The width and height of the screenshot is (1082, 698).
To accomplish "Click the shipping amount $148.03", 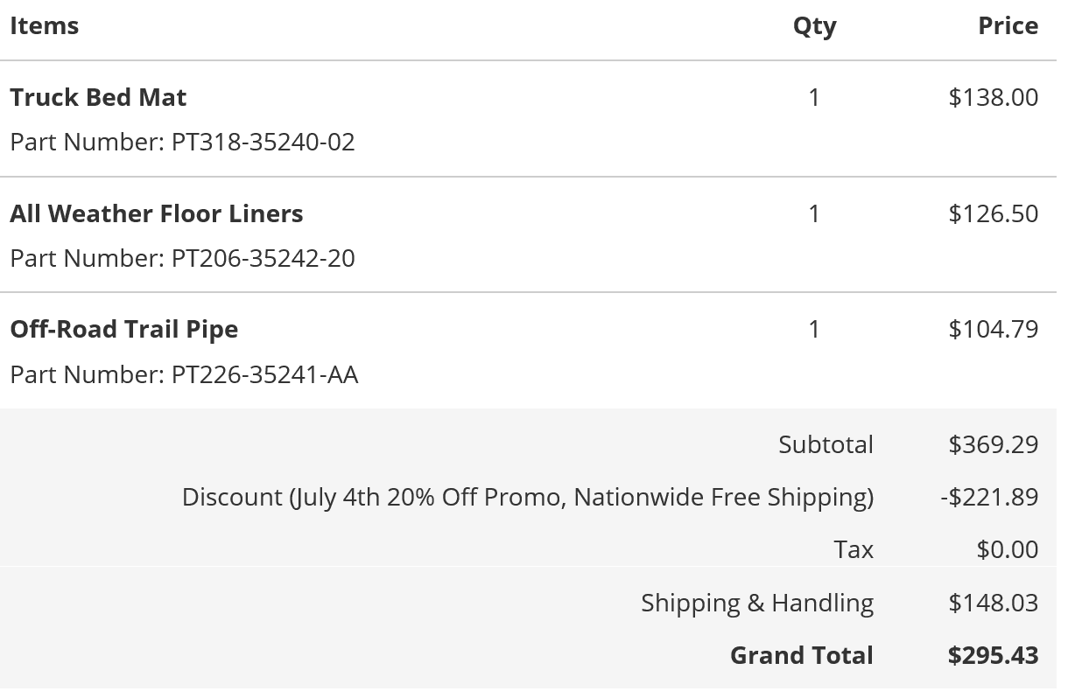I will coord(994,604).
